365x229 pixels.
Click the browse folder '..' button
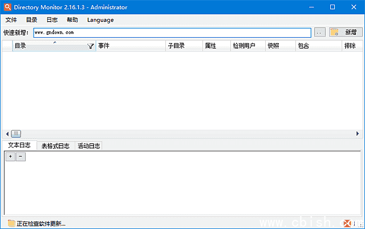[x=320, y=33]
